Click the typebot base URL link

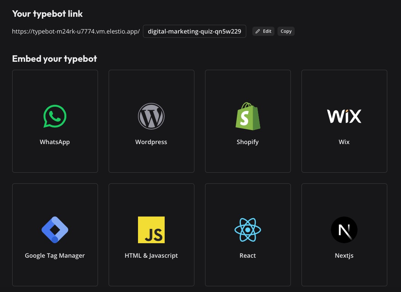click(x=76, y=31)
